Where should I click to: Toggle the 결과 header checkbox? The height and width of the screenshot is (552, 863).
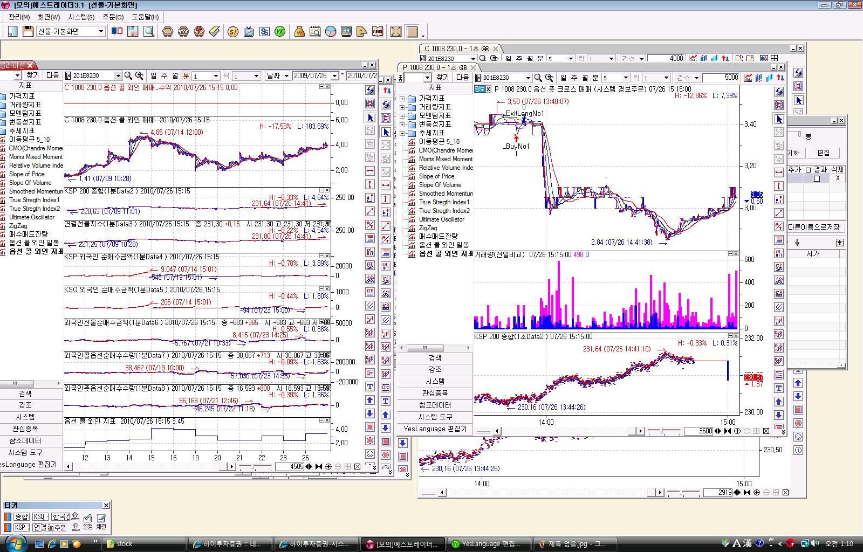click(x=808, y=170)
